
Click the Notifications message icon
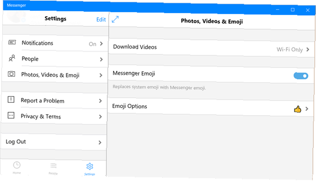coord(12,42)
